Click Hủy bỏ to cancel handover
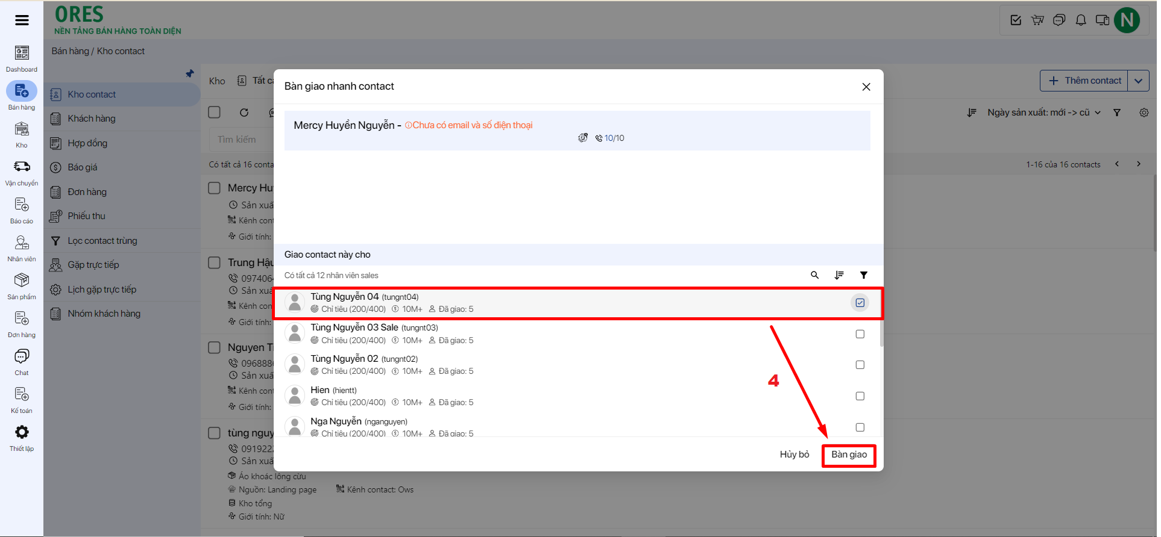 point(794,455)
